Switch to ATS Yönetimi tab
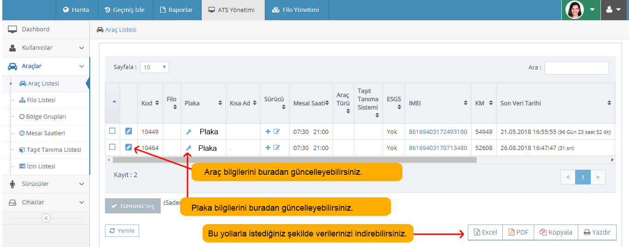 [233, 10]
